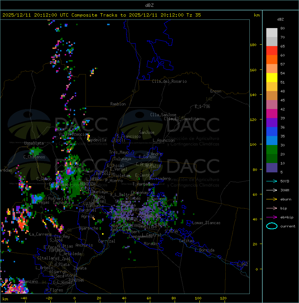Choose the bright green swatch in dBZ scale
The height and width of the screenshot is (303, 299).
coord(272,150)
